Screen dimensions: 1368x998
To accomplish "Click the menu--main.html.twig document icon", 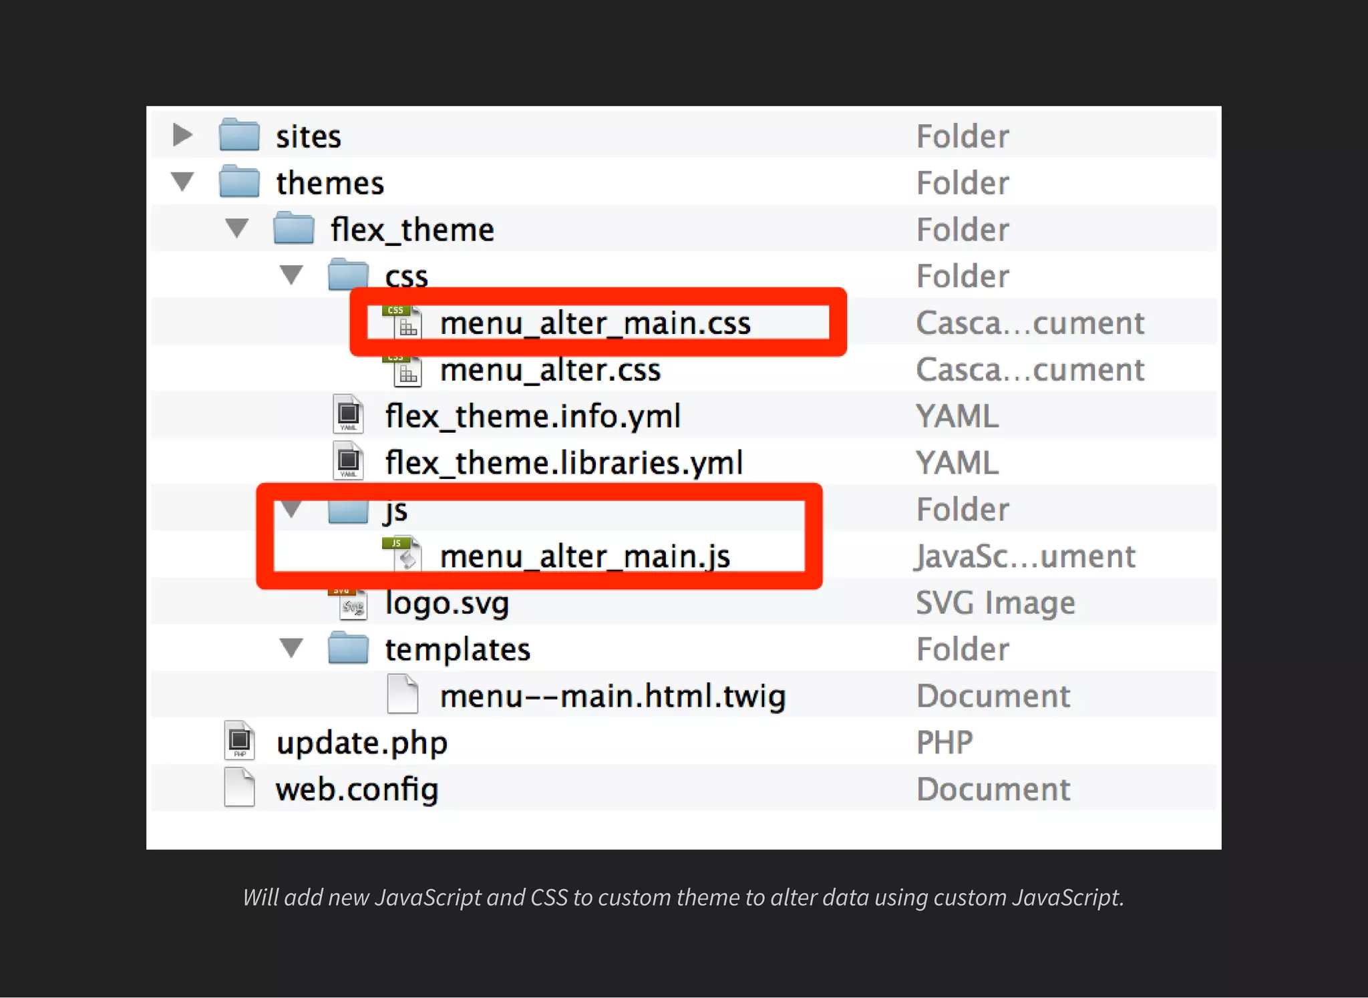I will coord(403,695).
